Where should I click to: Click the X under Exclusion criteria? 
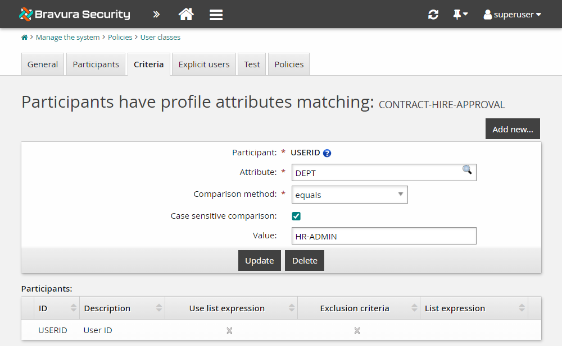[356, 330]
